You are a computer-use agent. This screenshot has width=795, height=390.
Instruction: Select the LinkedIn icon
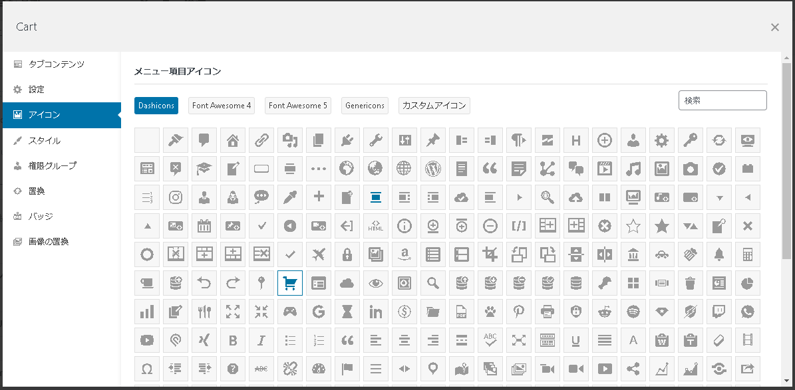(x=376, y=312)
